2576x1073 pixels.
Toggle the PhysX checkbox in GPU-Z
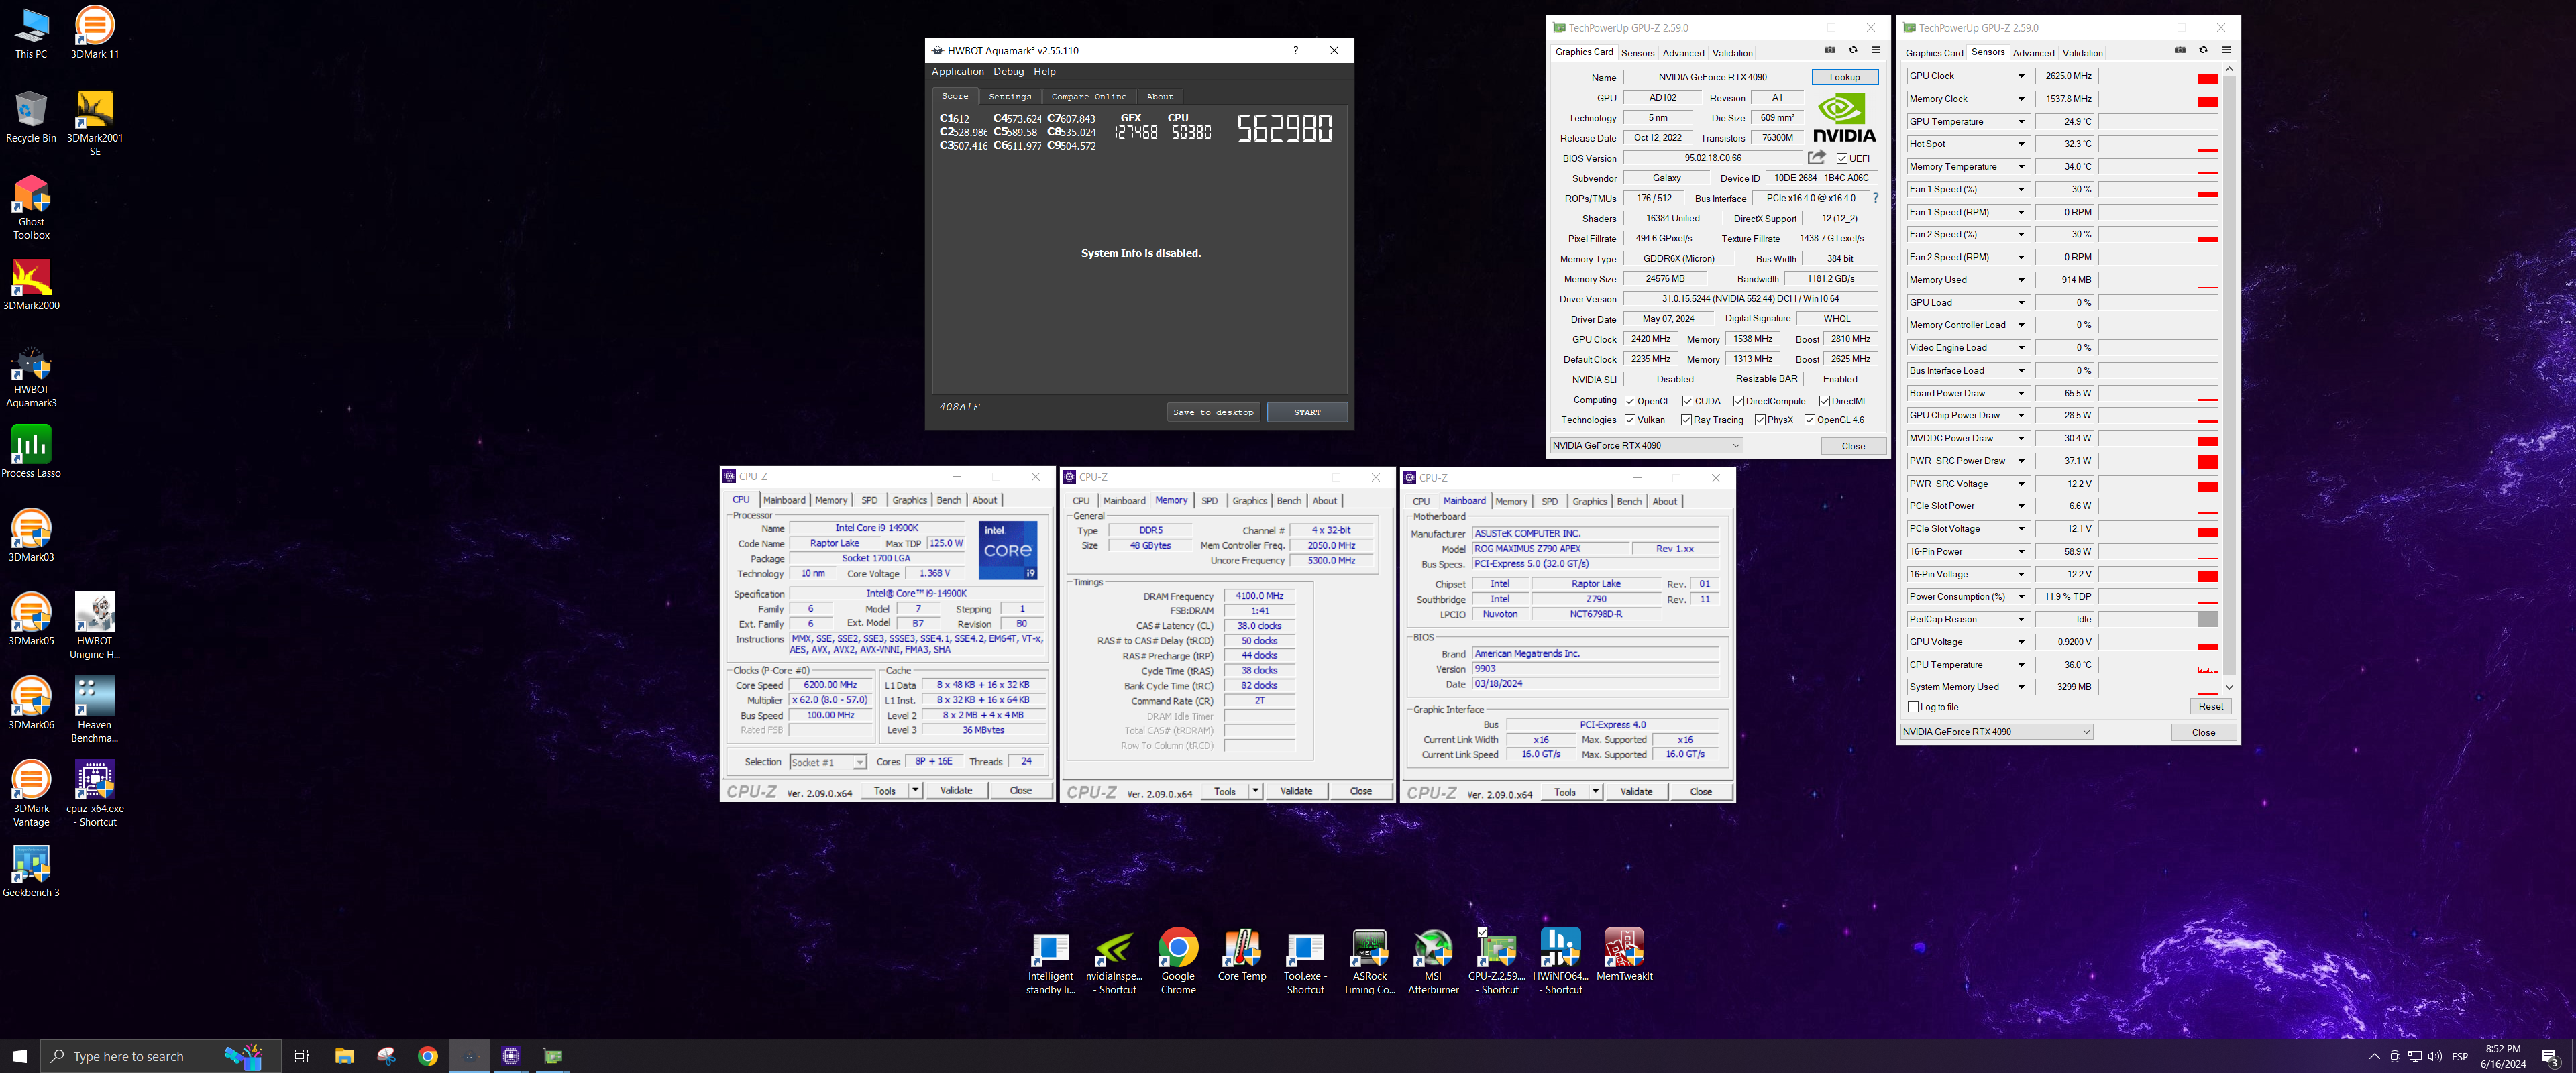coord(1760,420)
